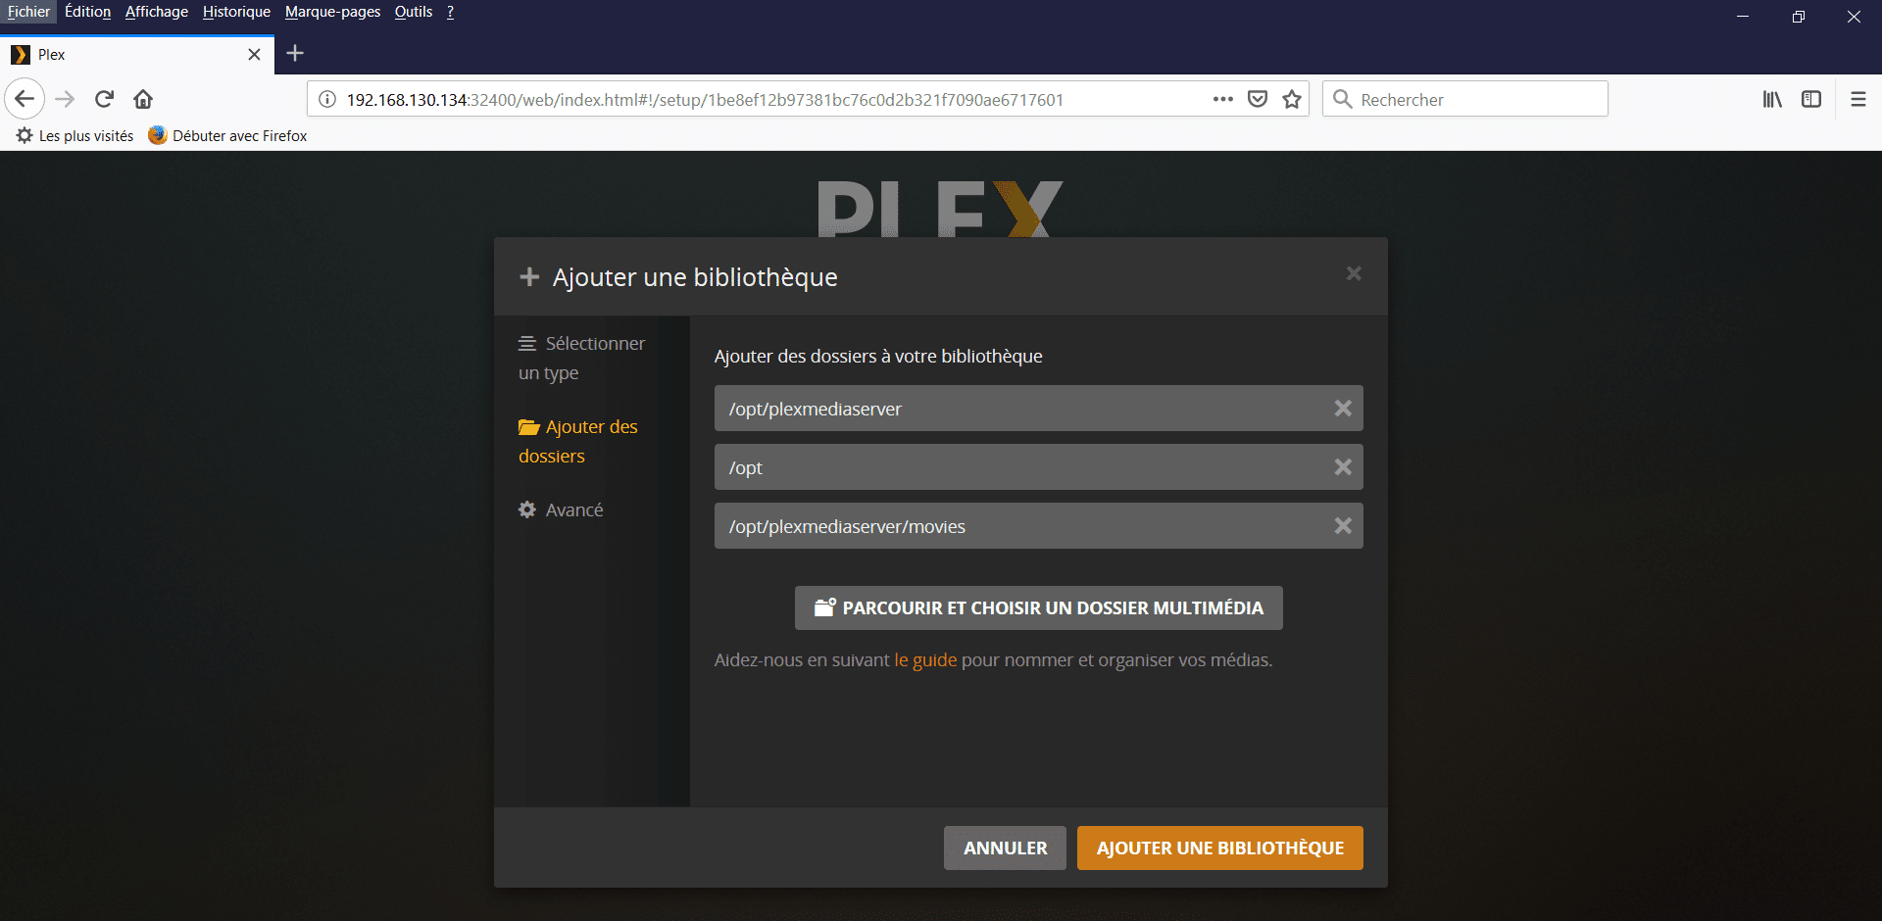Remove the /opt folder entry

pos(1343,466)
